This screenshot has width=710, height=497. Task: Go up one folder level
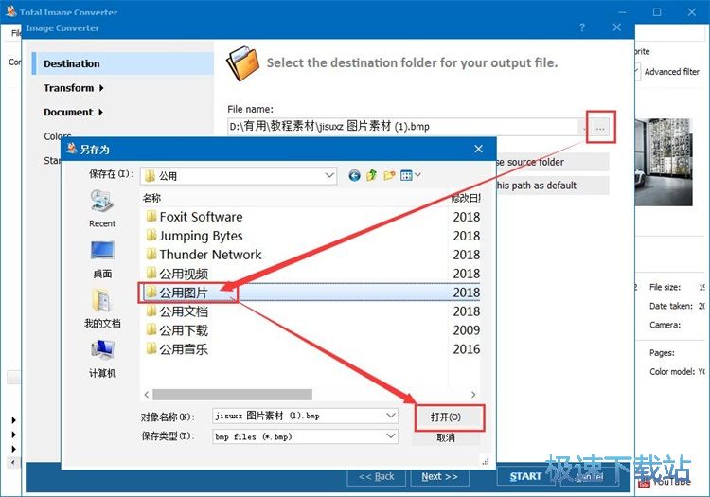372,175
